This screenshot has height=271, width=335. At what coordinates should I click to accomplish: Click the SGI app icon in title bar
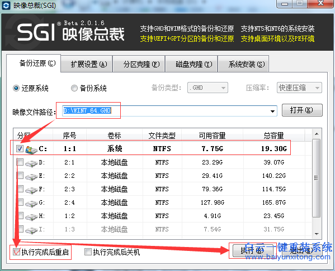pos(6,6)
